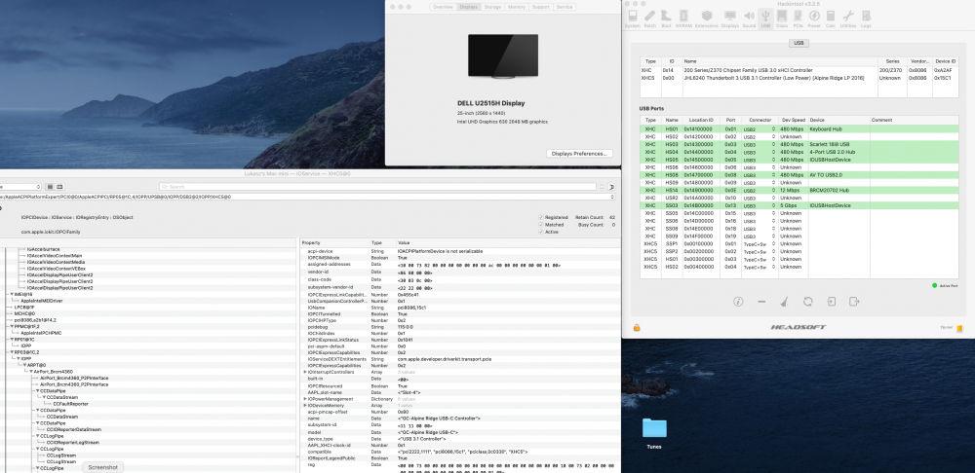Click the broom icon to clear USB ports
975x473 pixels.
[x=784, y=302]
